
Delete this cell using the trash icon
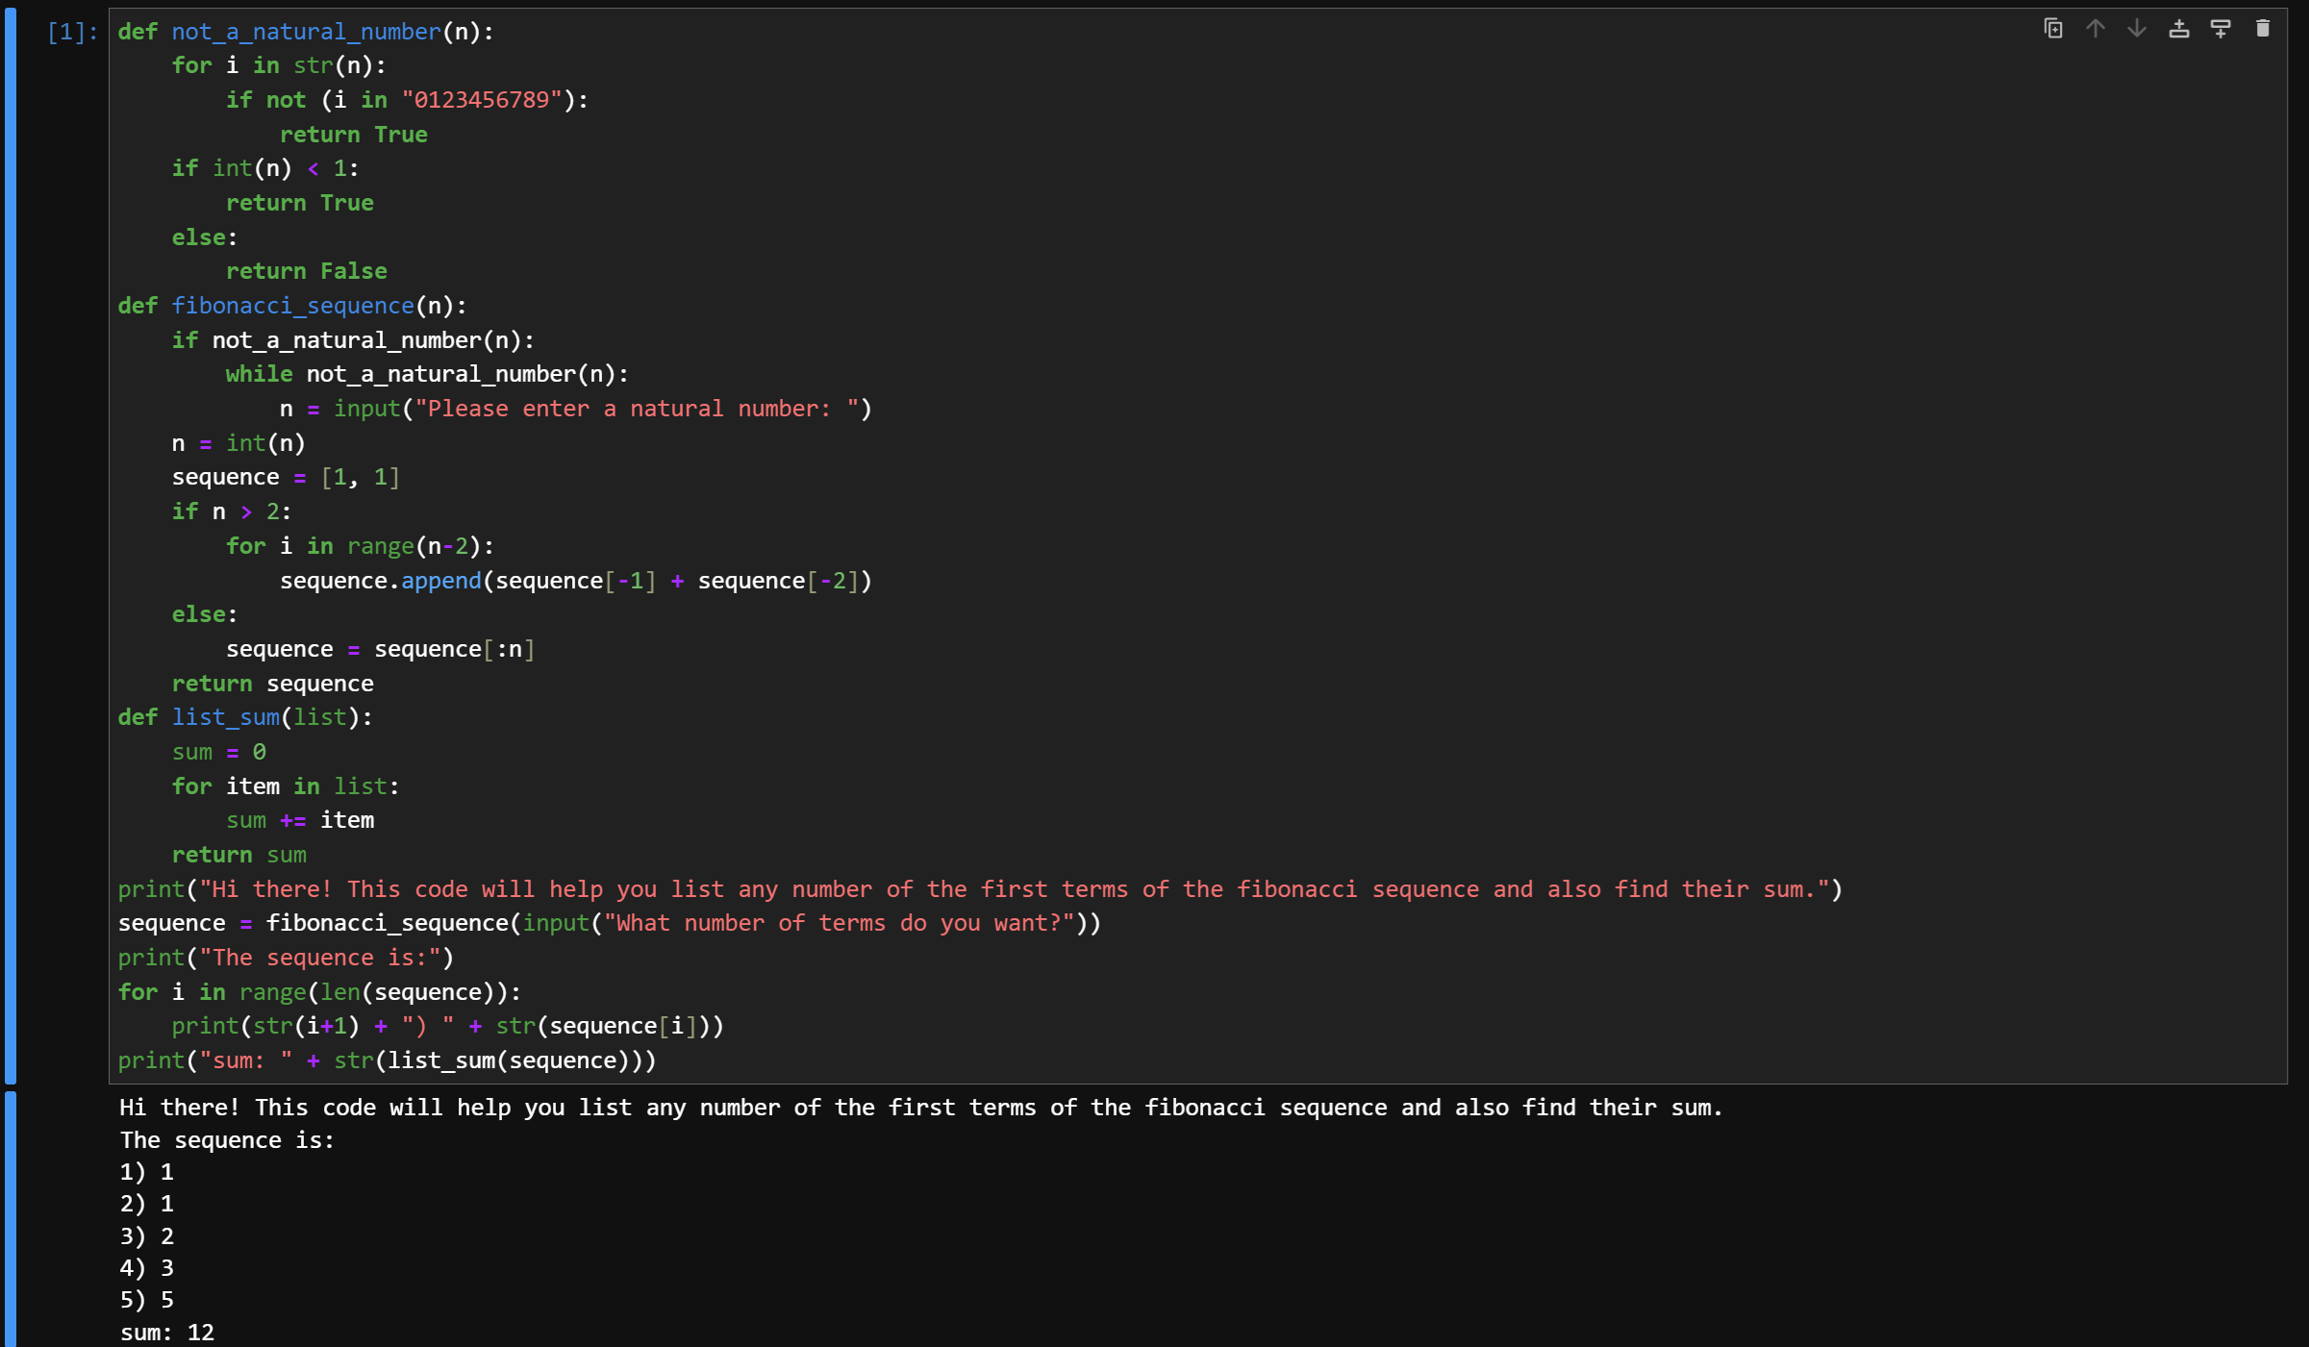[x=2263, y=29]
